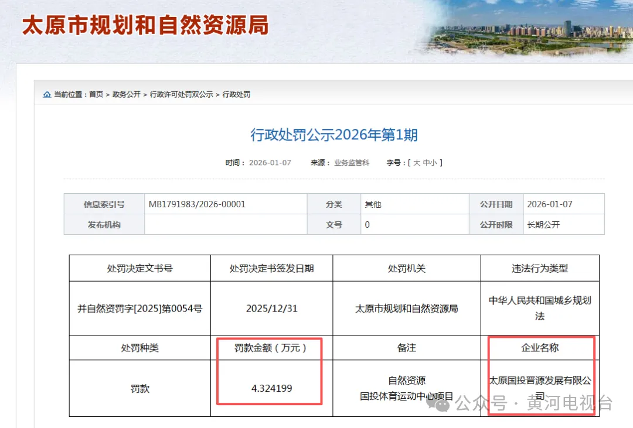
Task: Click the 公开日期 label cell
Action: tap(496, 204)
